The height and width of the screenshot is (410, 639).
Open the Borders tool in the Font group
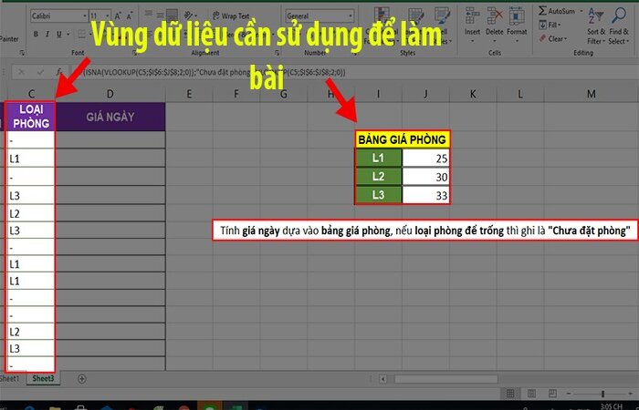tap(81, 34)
